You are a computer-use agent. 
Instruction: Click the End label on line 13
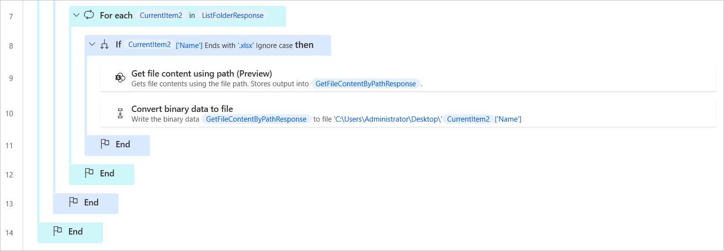(91, 202)
